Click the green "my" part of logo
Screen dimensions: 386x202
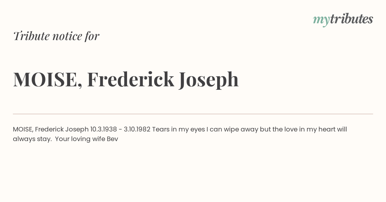coord(321,20)
